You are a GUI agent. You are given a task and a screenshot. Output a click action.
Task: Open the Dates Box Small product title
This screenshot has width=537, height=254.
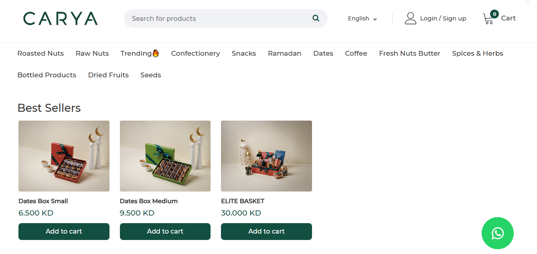(43, 201)
